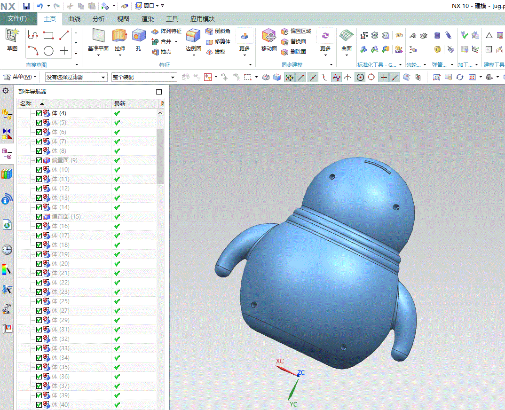Uncheck the checkbox for 体 (12)

tap(39, 189)
